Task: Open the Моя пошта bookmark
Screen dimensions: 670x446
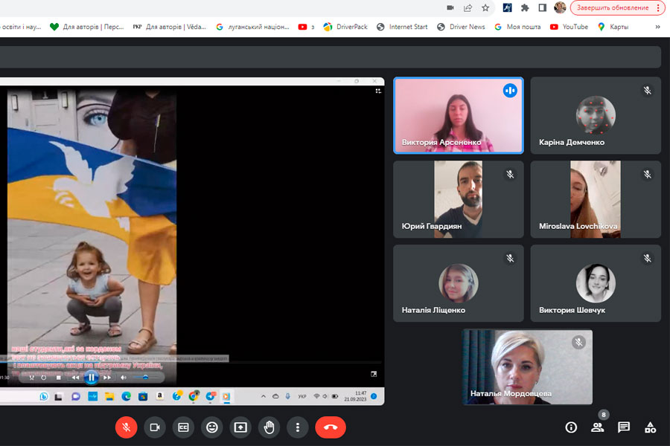Action: 517,27
